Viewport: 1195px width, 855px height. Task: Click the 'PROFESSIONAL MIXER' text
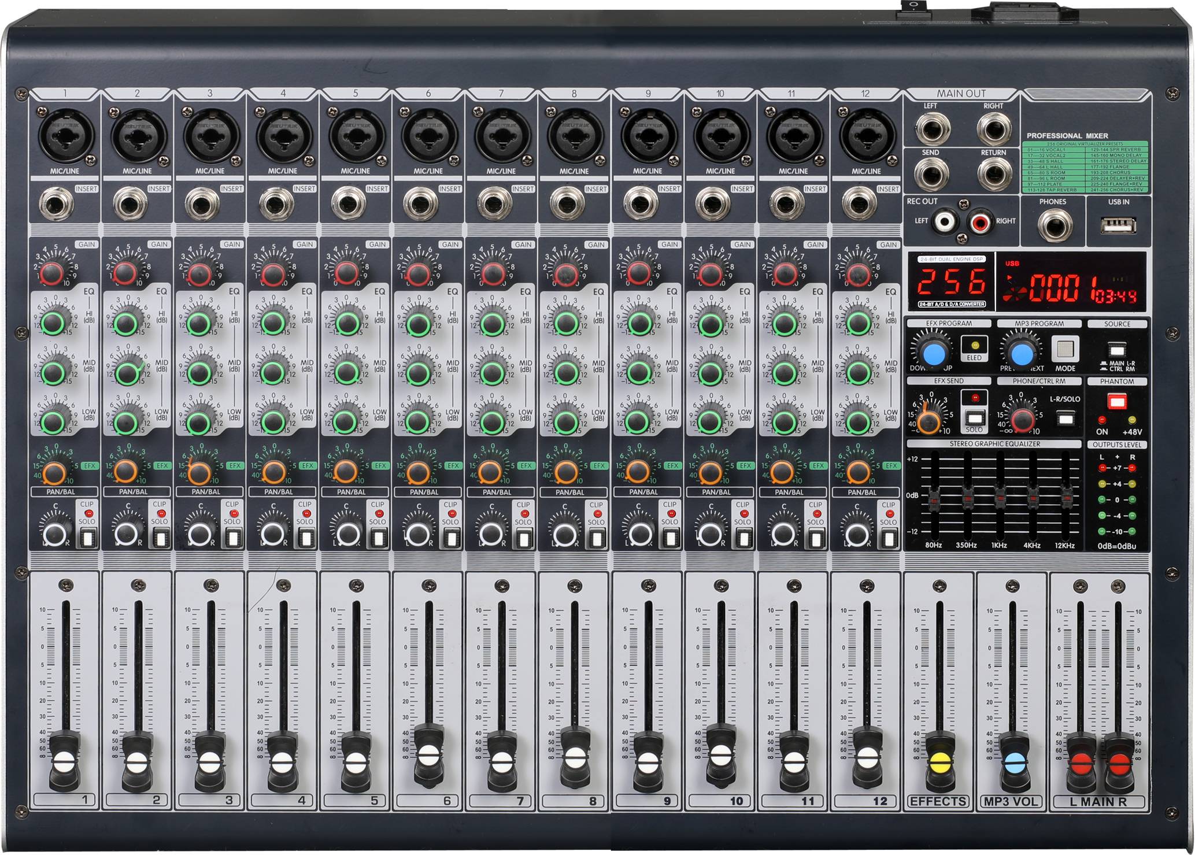pyautogui.click(x=1067, y=135)
